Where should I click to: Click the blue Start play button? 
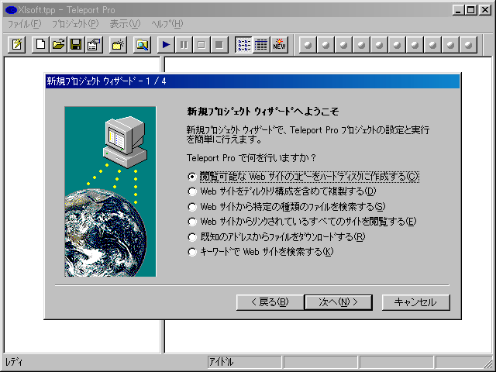166,45
